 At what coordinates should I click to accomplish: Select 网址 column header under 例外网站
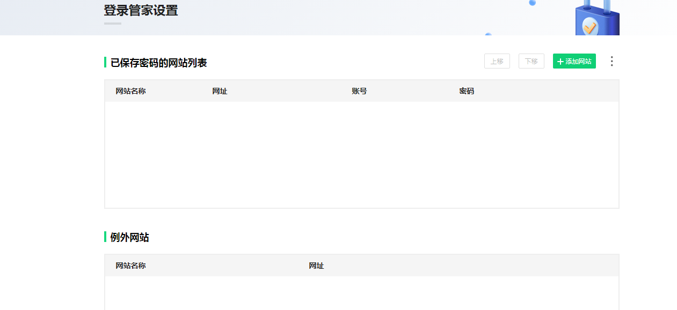coord(316,266)
